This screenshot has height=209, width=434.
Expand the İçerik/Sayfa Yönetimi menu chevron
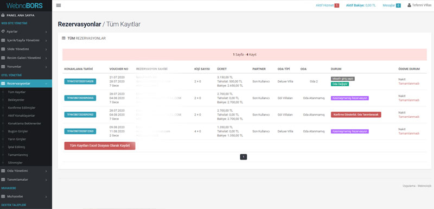(x=46, y=40)
